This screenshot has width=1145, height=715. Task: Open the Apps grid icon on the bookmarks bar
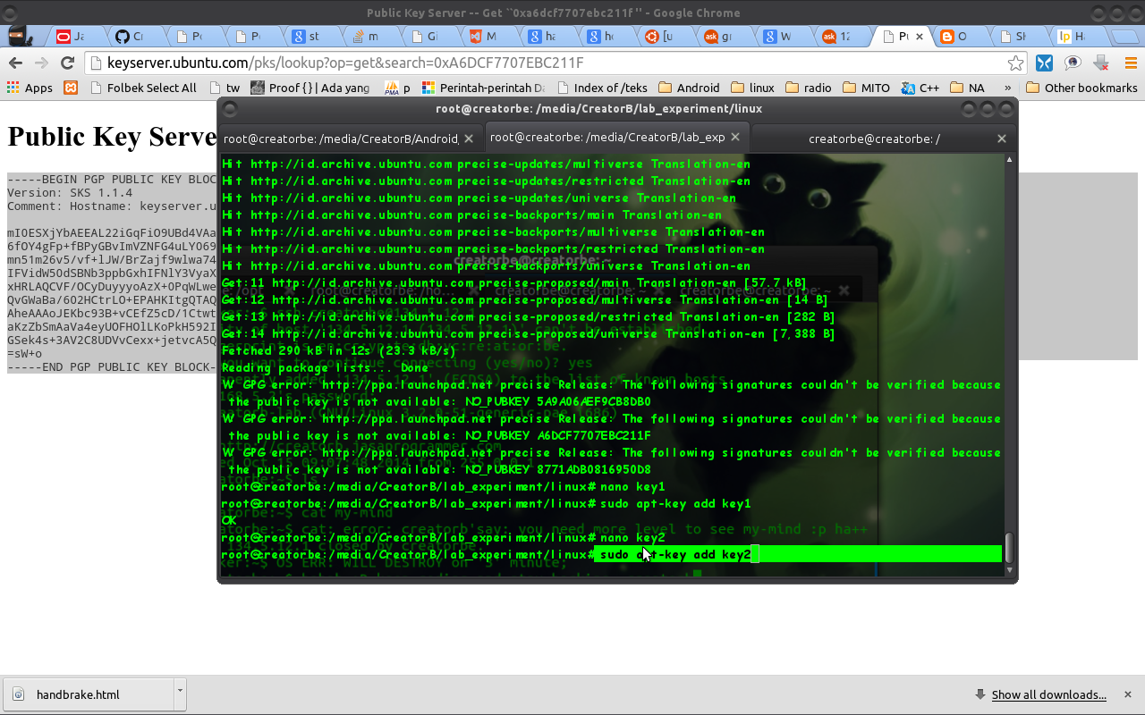tap(13, 87)
